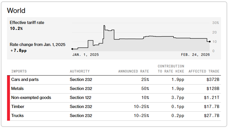
Task: Click the +7.8pp rate change value
Action: click(x=18, y=50)
